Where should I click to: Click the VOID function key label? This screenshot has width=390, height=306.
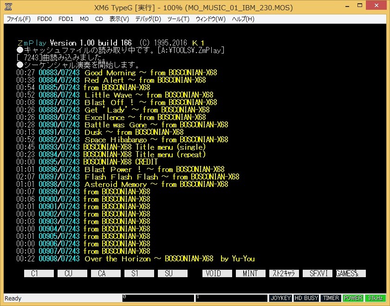217,273
